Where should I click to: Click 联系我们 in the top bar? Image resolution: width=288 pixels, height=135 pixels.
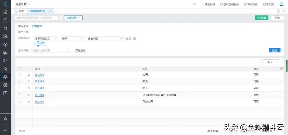tap(208, 5)
